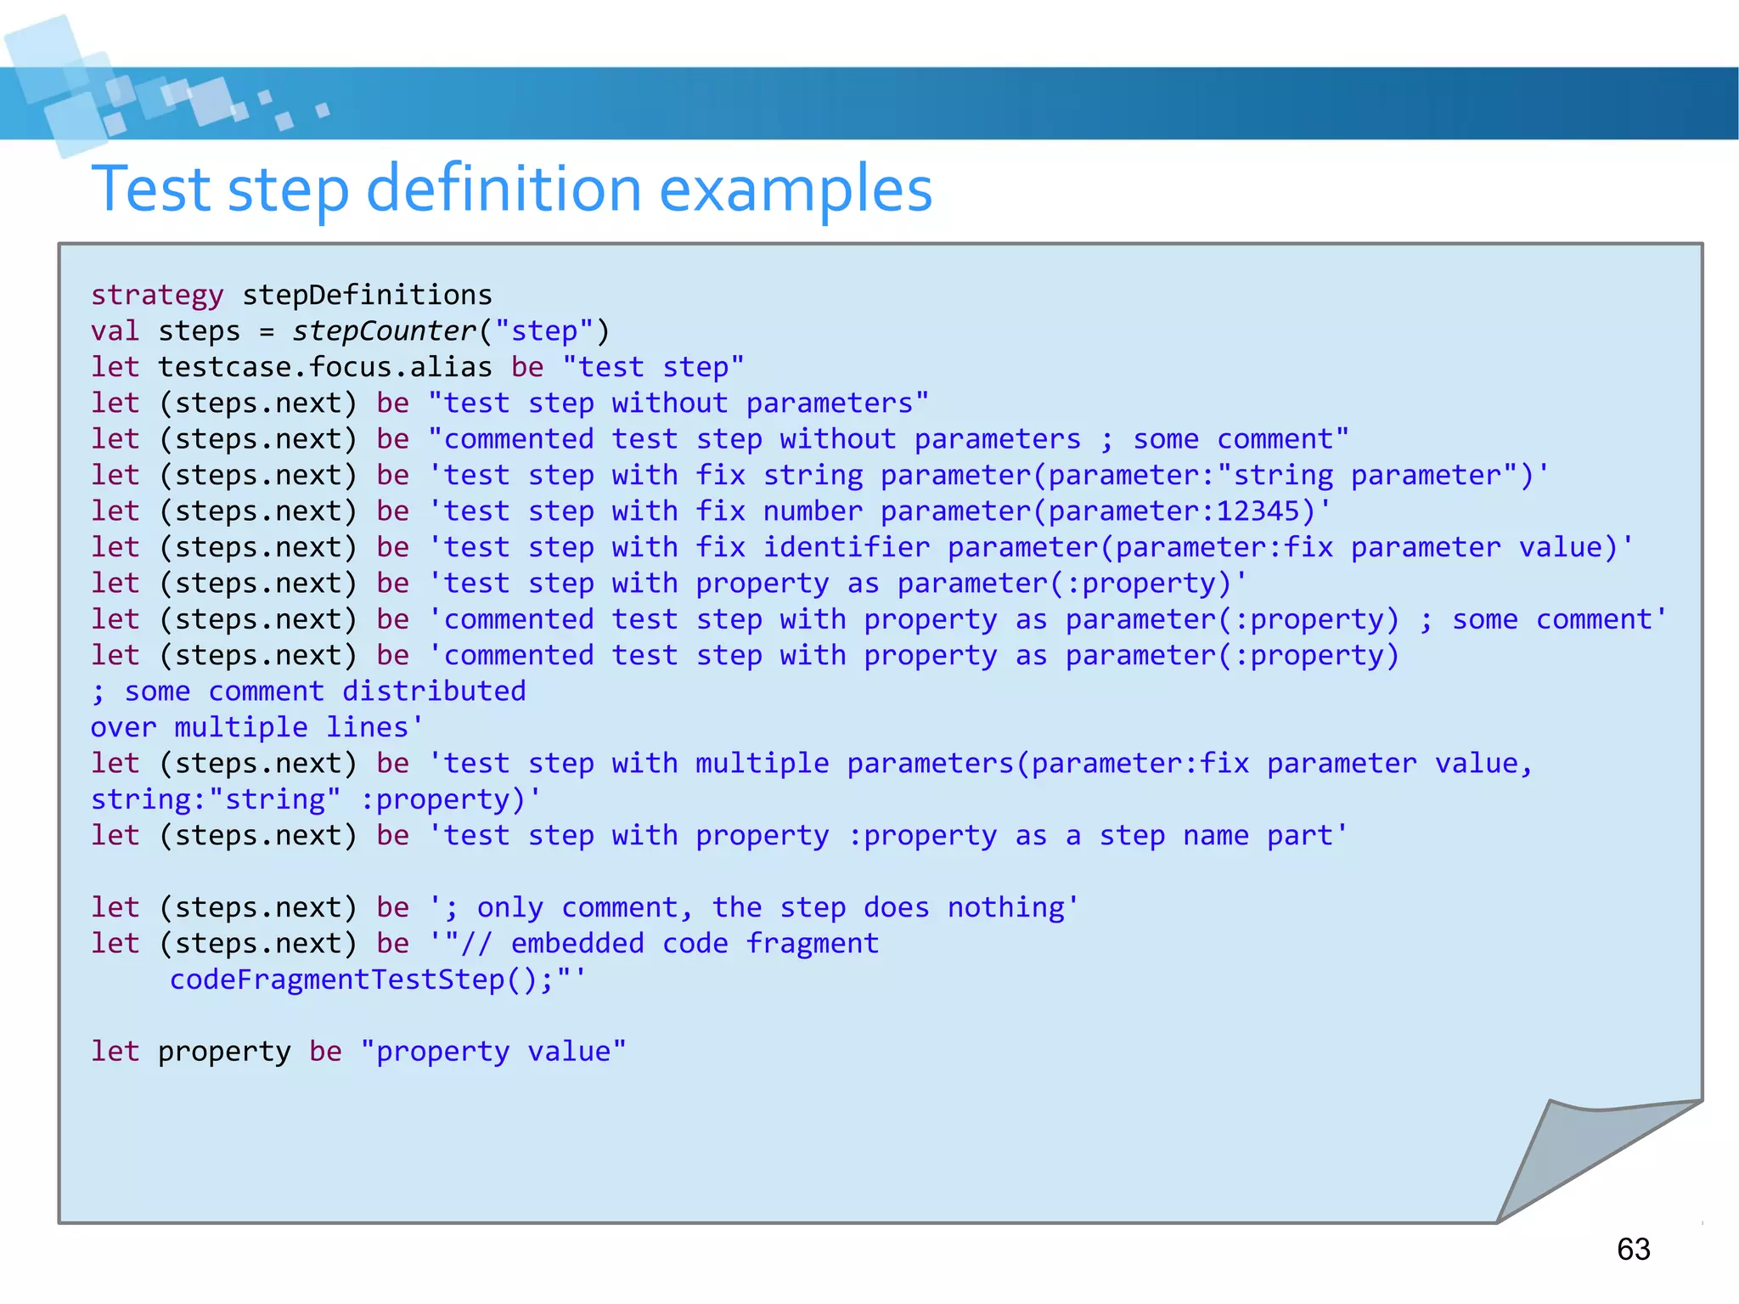
Task: Click the text '; some comment distributed'
Action: click(x=308, y=692)
